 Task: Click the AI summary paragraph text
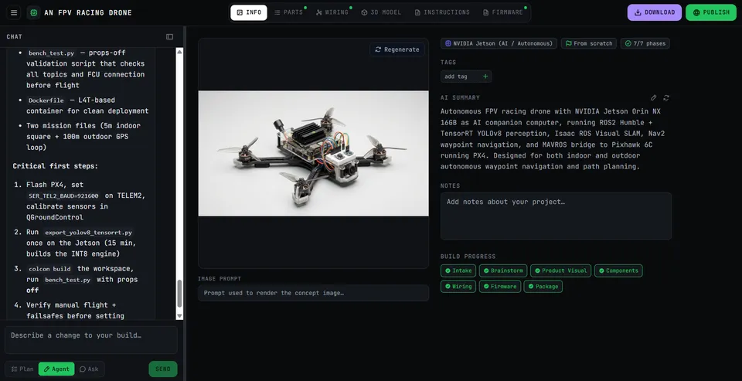pos(553,139)
